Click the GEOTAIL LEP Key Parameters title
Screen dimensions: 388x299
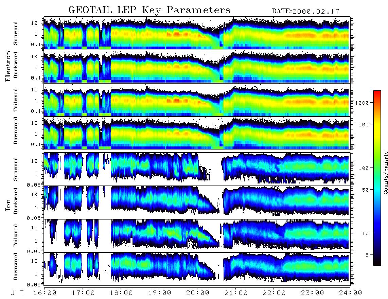coord(149,10)
